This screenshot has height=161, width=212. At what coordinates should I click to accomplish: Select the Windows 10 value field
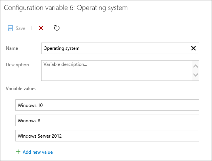pyautogui.click(x=107, y=105)
